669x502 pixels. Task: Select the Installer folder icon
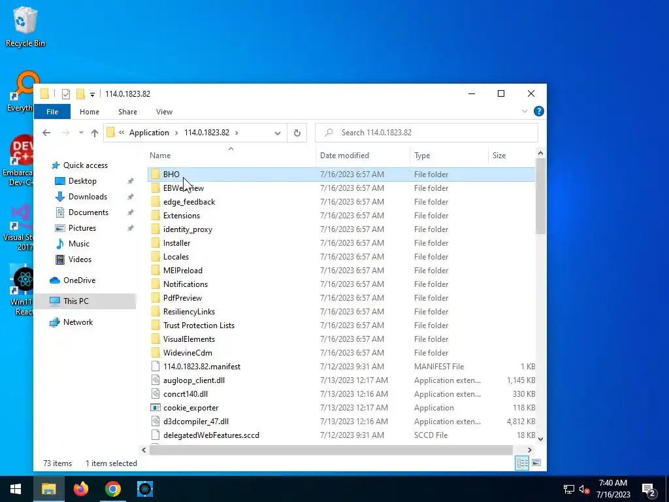pos(155,243)
